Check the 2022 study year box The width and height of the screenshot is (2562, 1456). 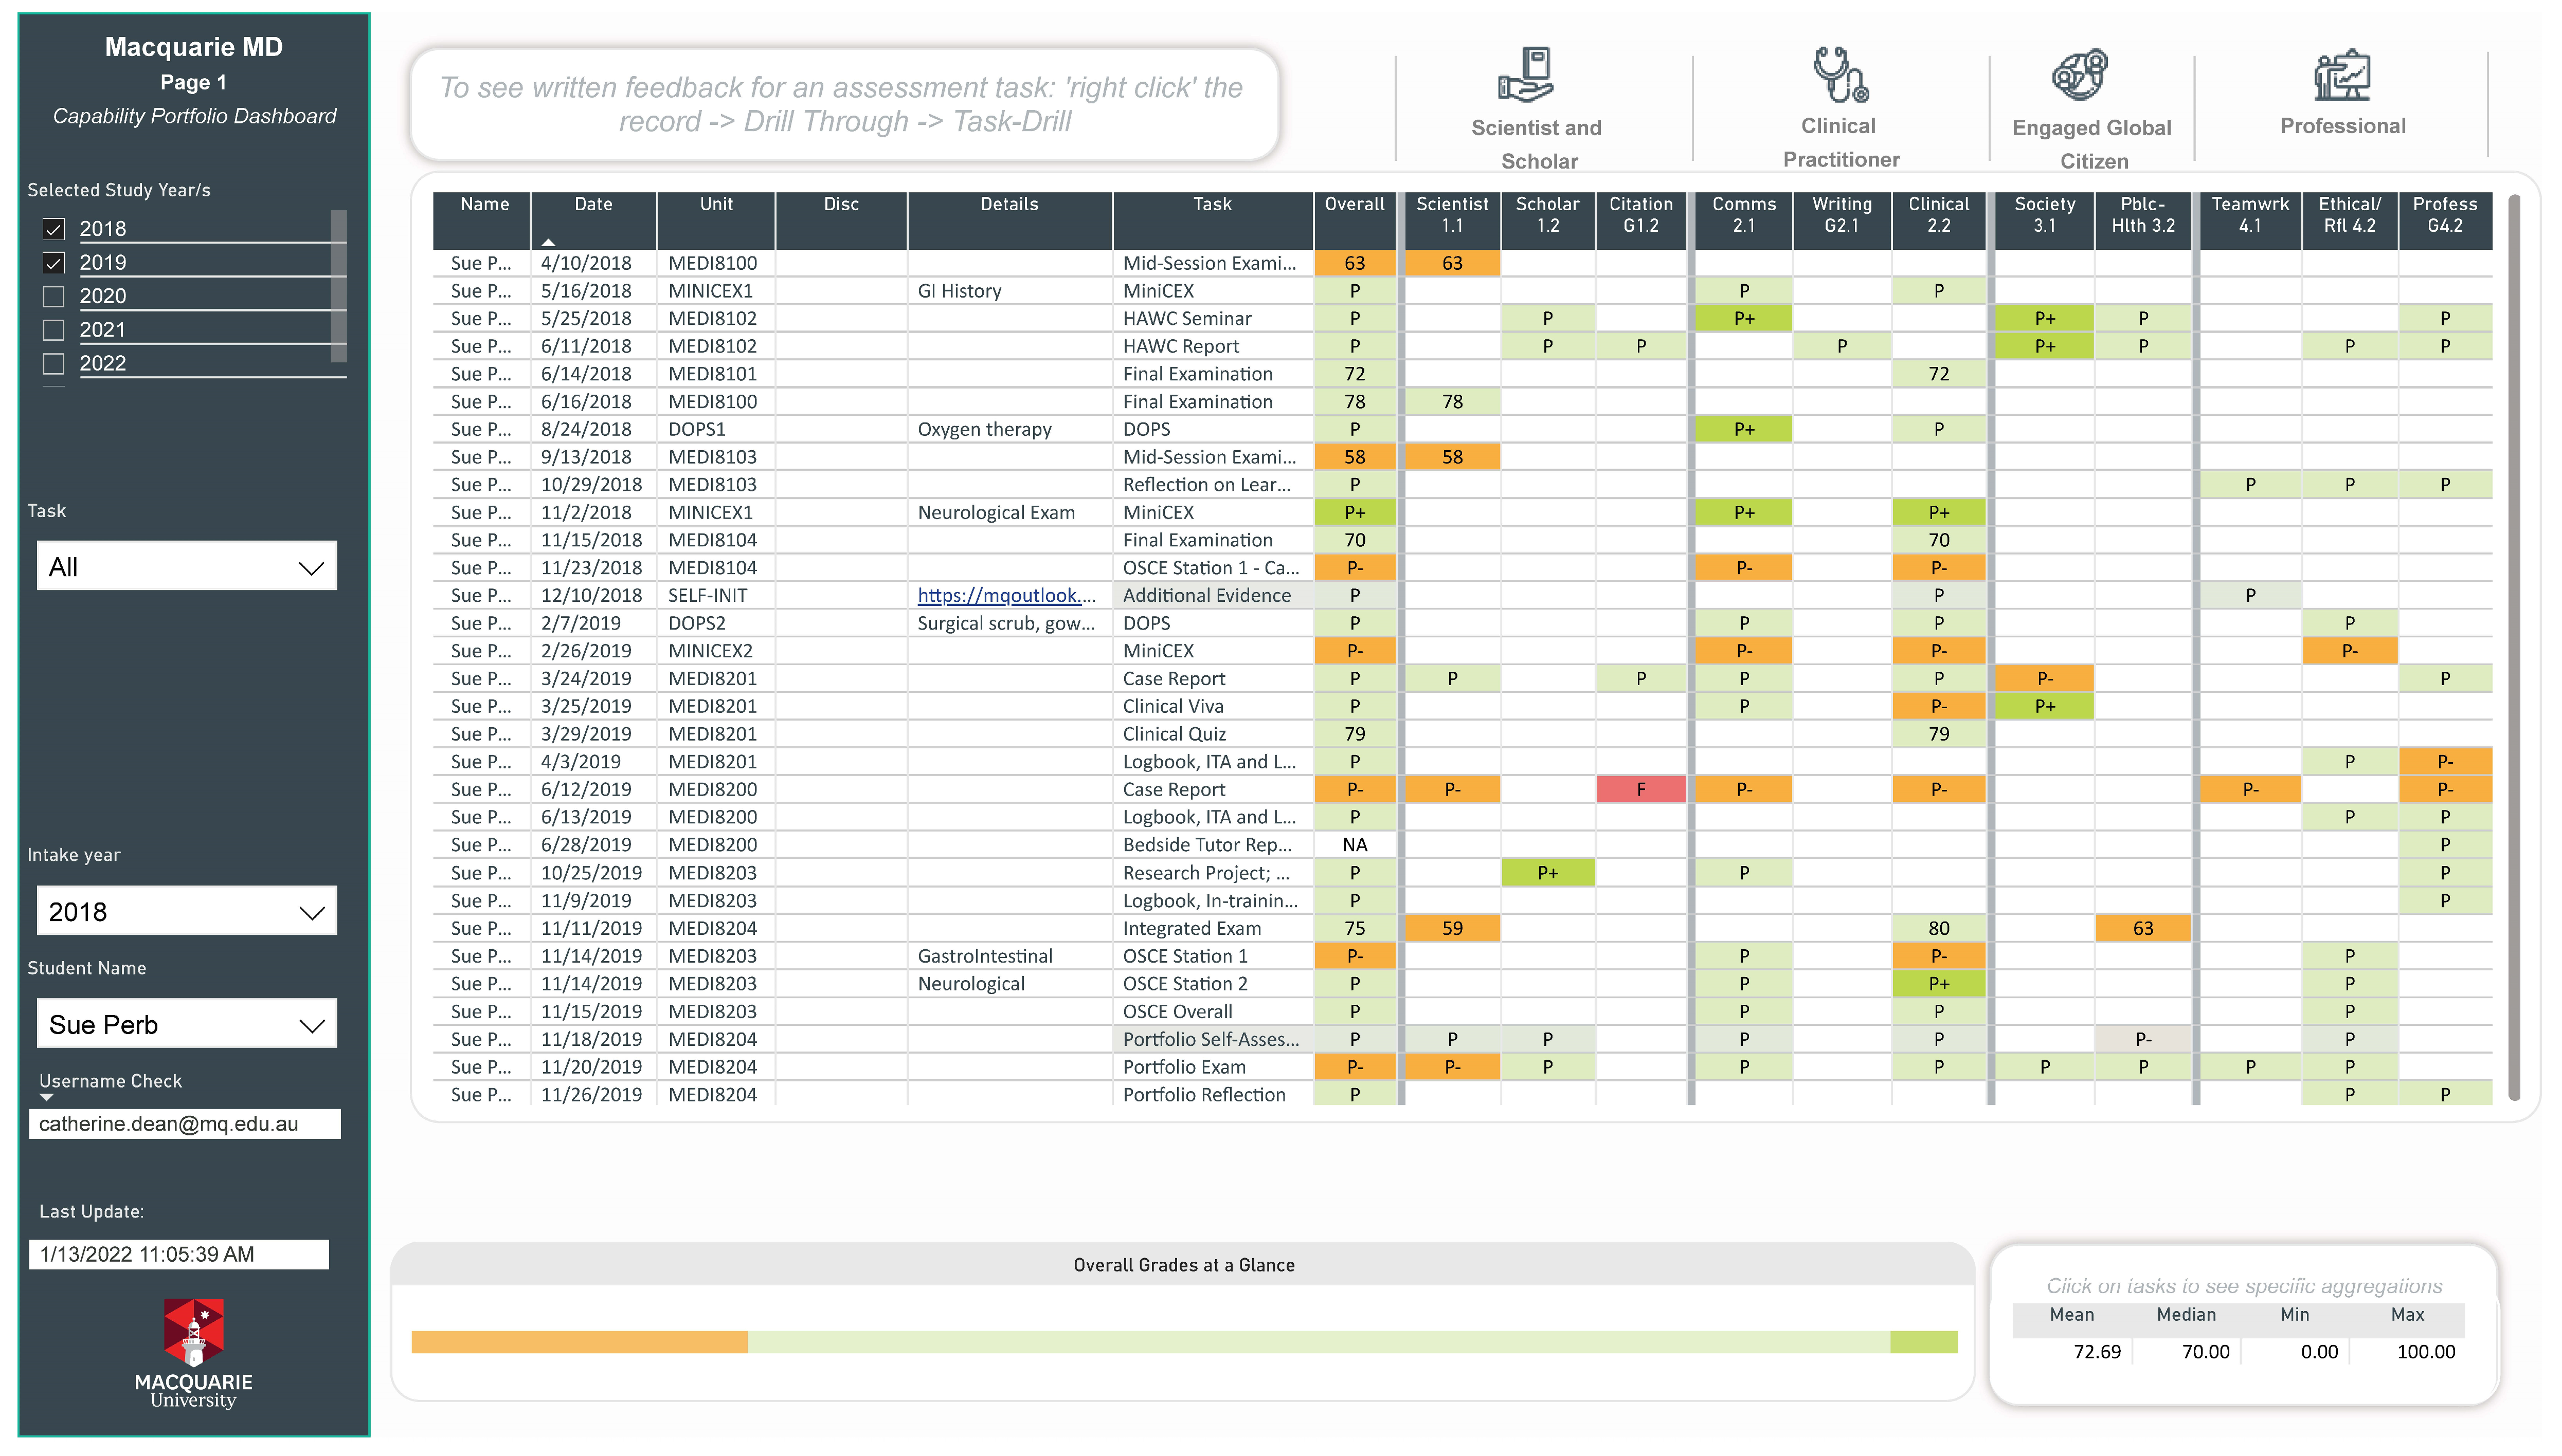(x=54, y=364)
